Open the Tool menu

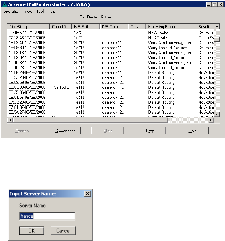tap(40, 11)
